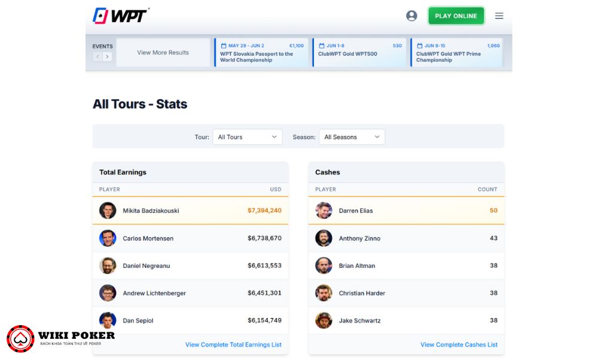Open the hamburger menu
Screen dimensions: 598x358
tap(499, 16)
